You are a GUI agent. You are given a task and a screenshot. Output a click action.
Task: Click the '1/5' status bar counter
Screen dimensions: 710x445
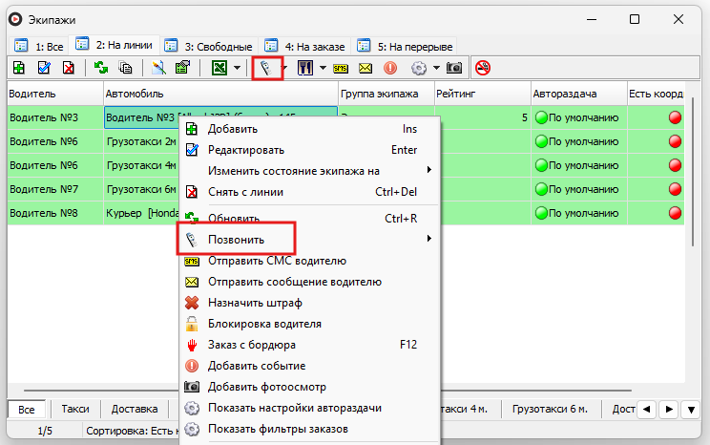pyautogui.click(x=45, y=431)
